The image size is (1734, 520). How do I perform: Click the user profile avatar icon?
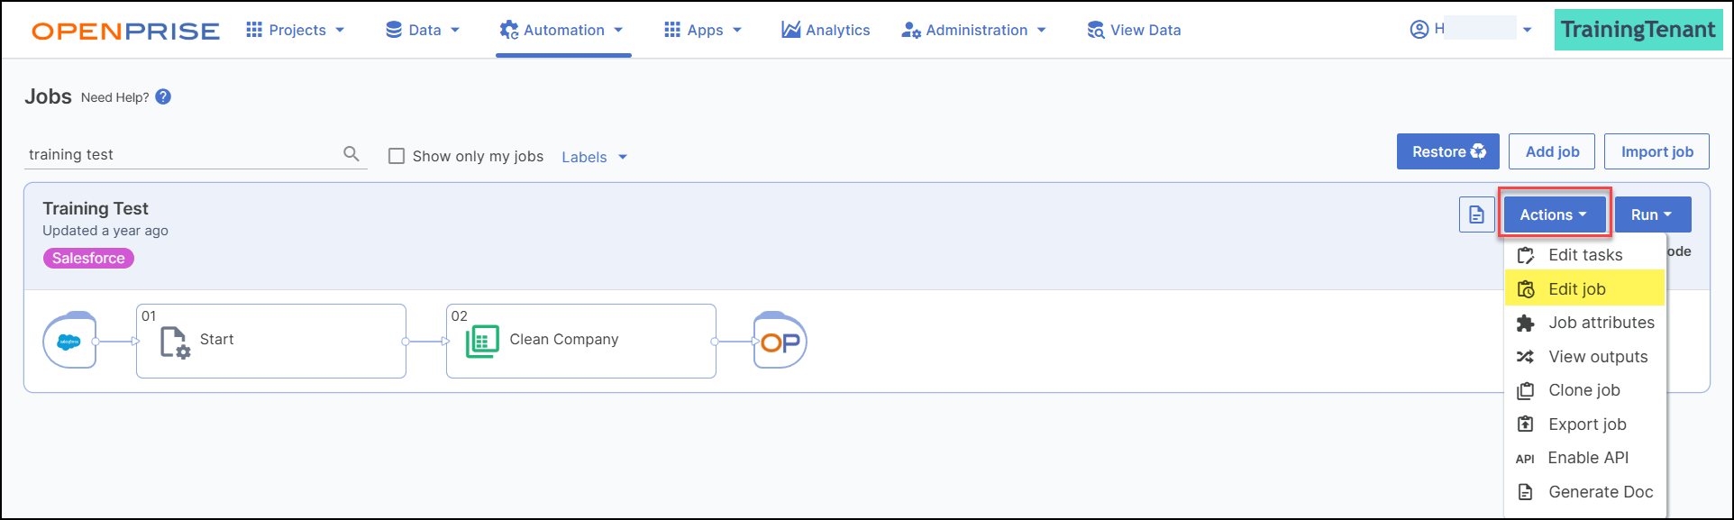point(1419,30)
